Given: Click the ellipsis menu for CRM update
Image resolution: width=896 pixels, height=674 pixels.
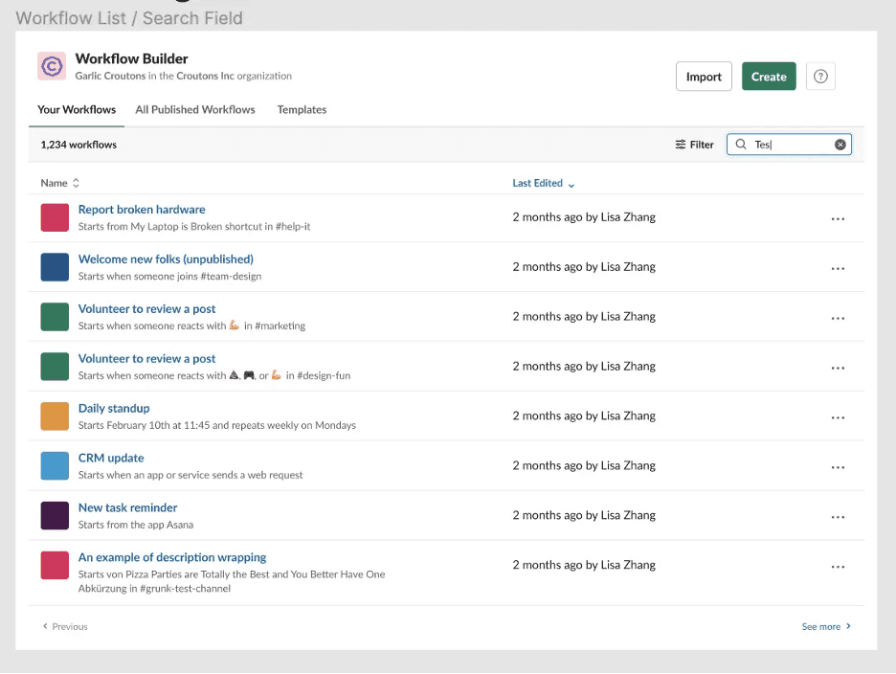Looking at the screenshot, I should (x=838, y=467).
